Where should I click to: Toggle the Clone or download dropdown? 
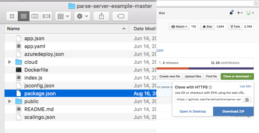pyautogui.click(x=237, y=77)
